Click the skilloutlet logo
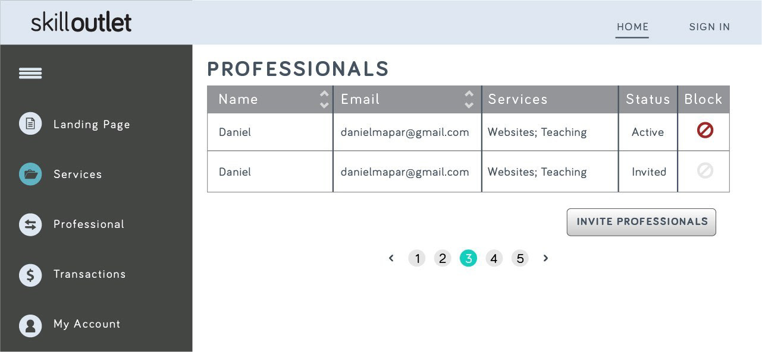 [81, 23]
